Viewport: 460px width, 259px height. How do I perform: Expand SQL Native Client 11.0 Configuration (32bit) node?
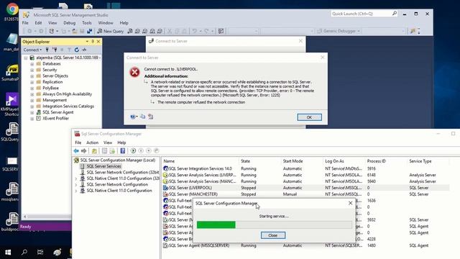coord(76,178)
